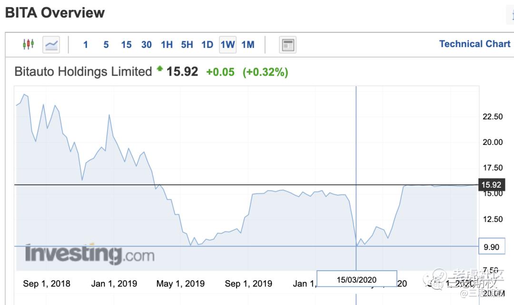This screenshot has width=514, height=305.
Task: Select the 5 minute interval
Action: [x=106, y=45]
